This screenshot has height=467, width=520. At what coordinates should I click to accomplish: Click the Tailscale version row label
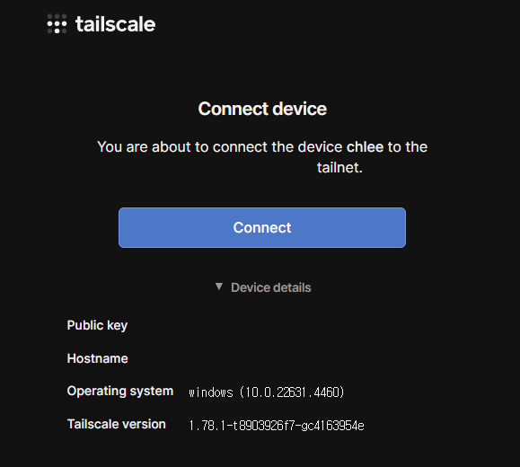(x=117, y=424)
